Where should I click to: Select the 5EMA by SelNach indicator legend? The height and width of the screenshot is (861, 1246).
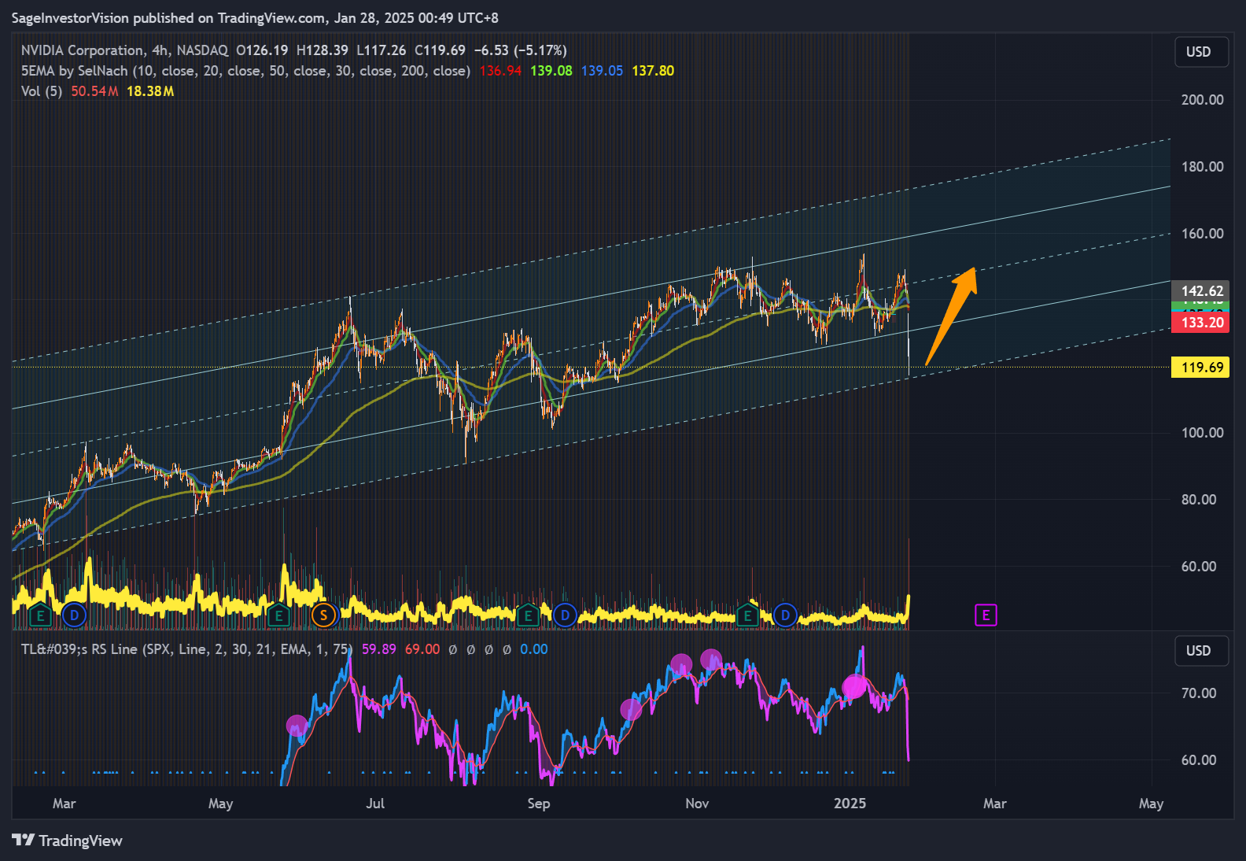pos(245,71)
